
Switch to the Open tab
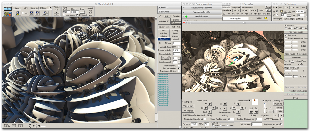tap(17, 8)
